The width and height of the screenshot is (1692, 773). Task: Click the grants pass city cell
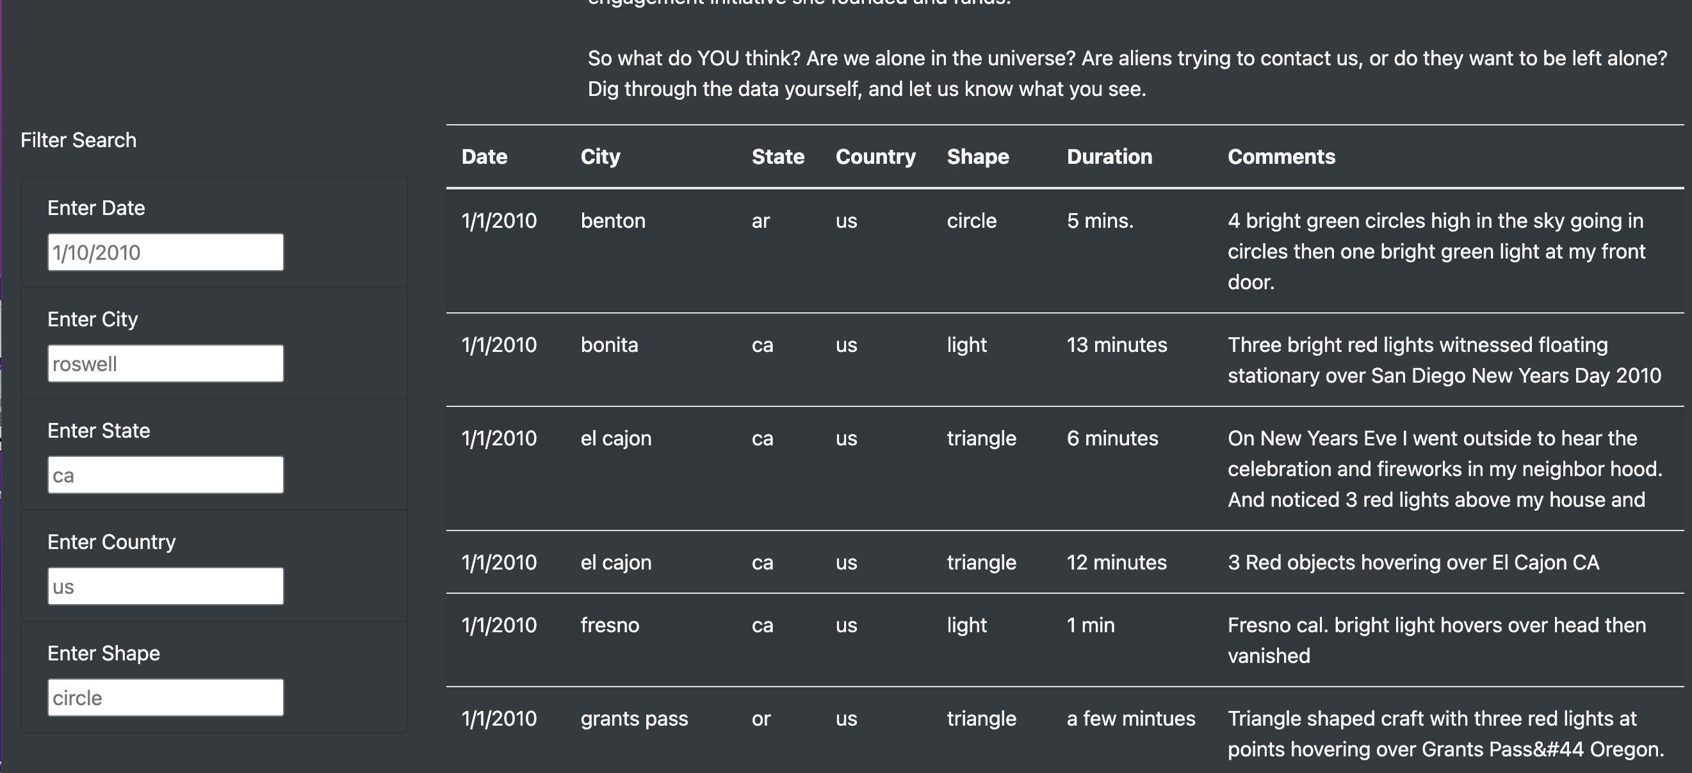(x=634, y=719)
